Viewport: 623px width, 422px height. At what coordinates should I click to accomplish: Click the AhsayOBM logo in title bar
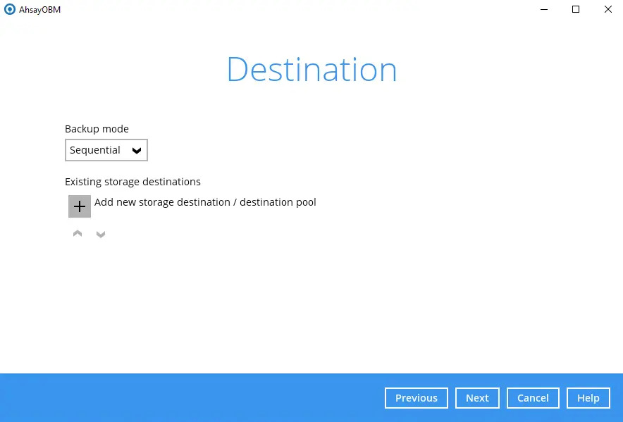[x=10, y=10]
